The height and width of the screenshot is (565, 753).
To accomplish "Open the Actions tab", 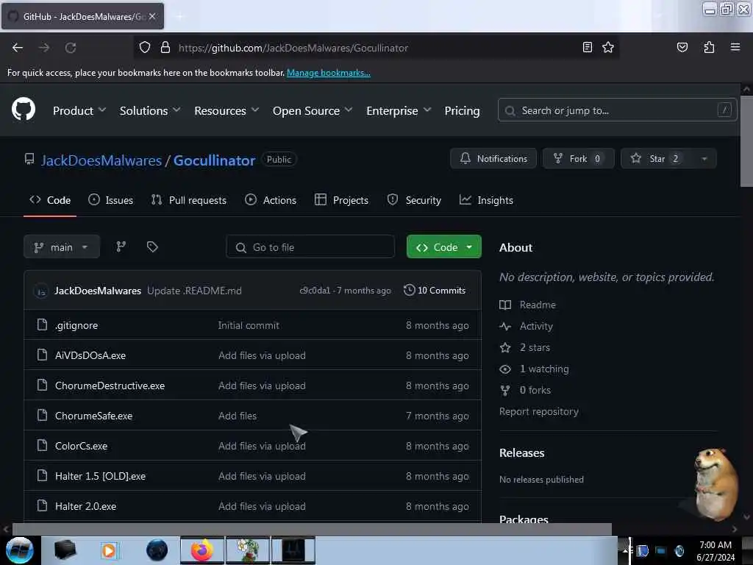I will (271, 200).
